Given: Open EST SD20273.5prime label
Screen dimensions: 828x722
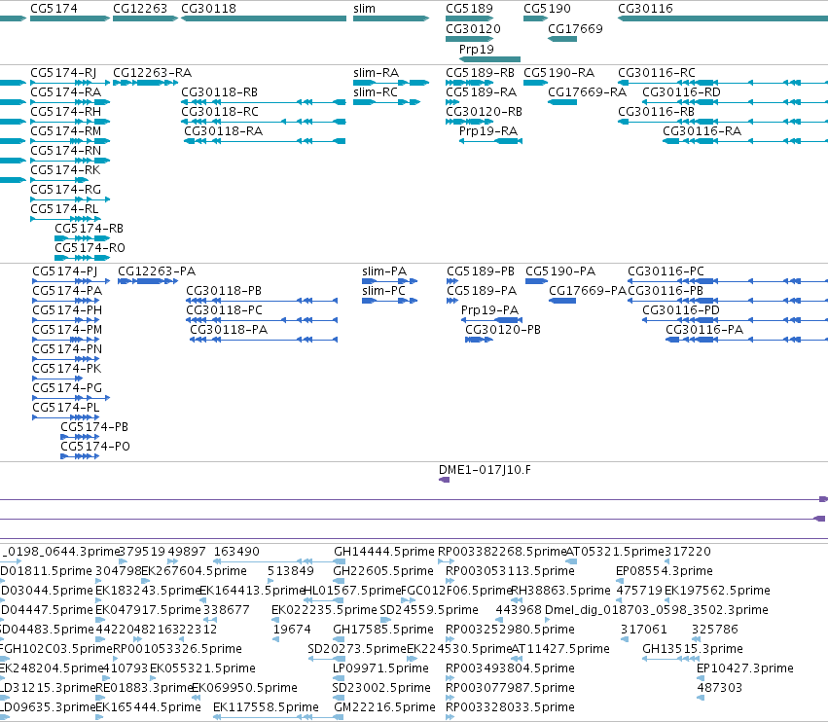Looking at the screenshot, I should [x=357, y=649].
